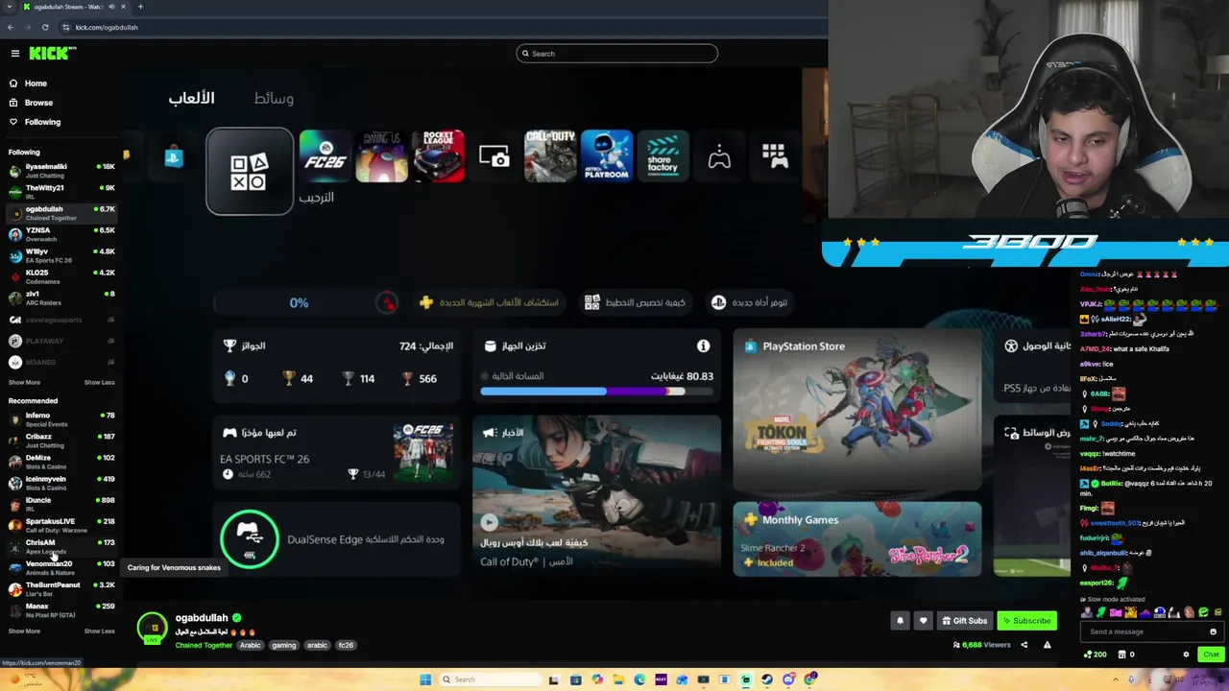The height and width of the screenshot is (691, 1229).
Task: Go back in the browser
Action: pyautogui.click(x=11, y=27)
